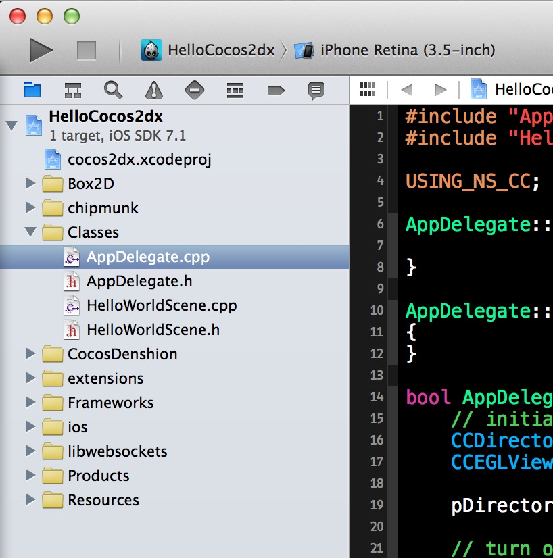Select the Box2D folder row

[174, 184]
